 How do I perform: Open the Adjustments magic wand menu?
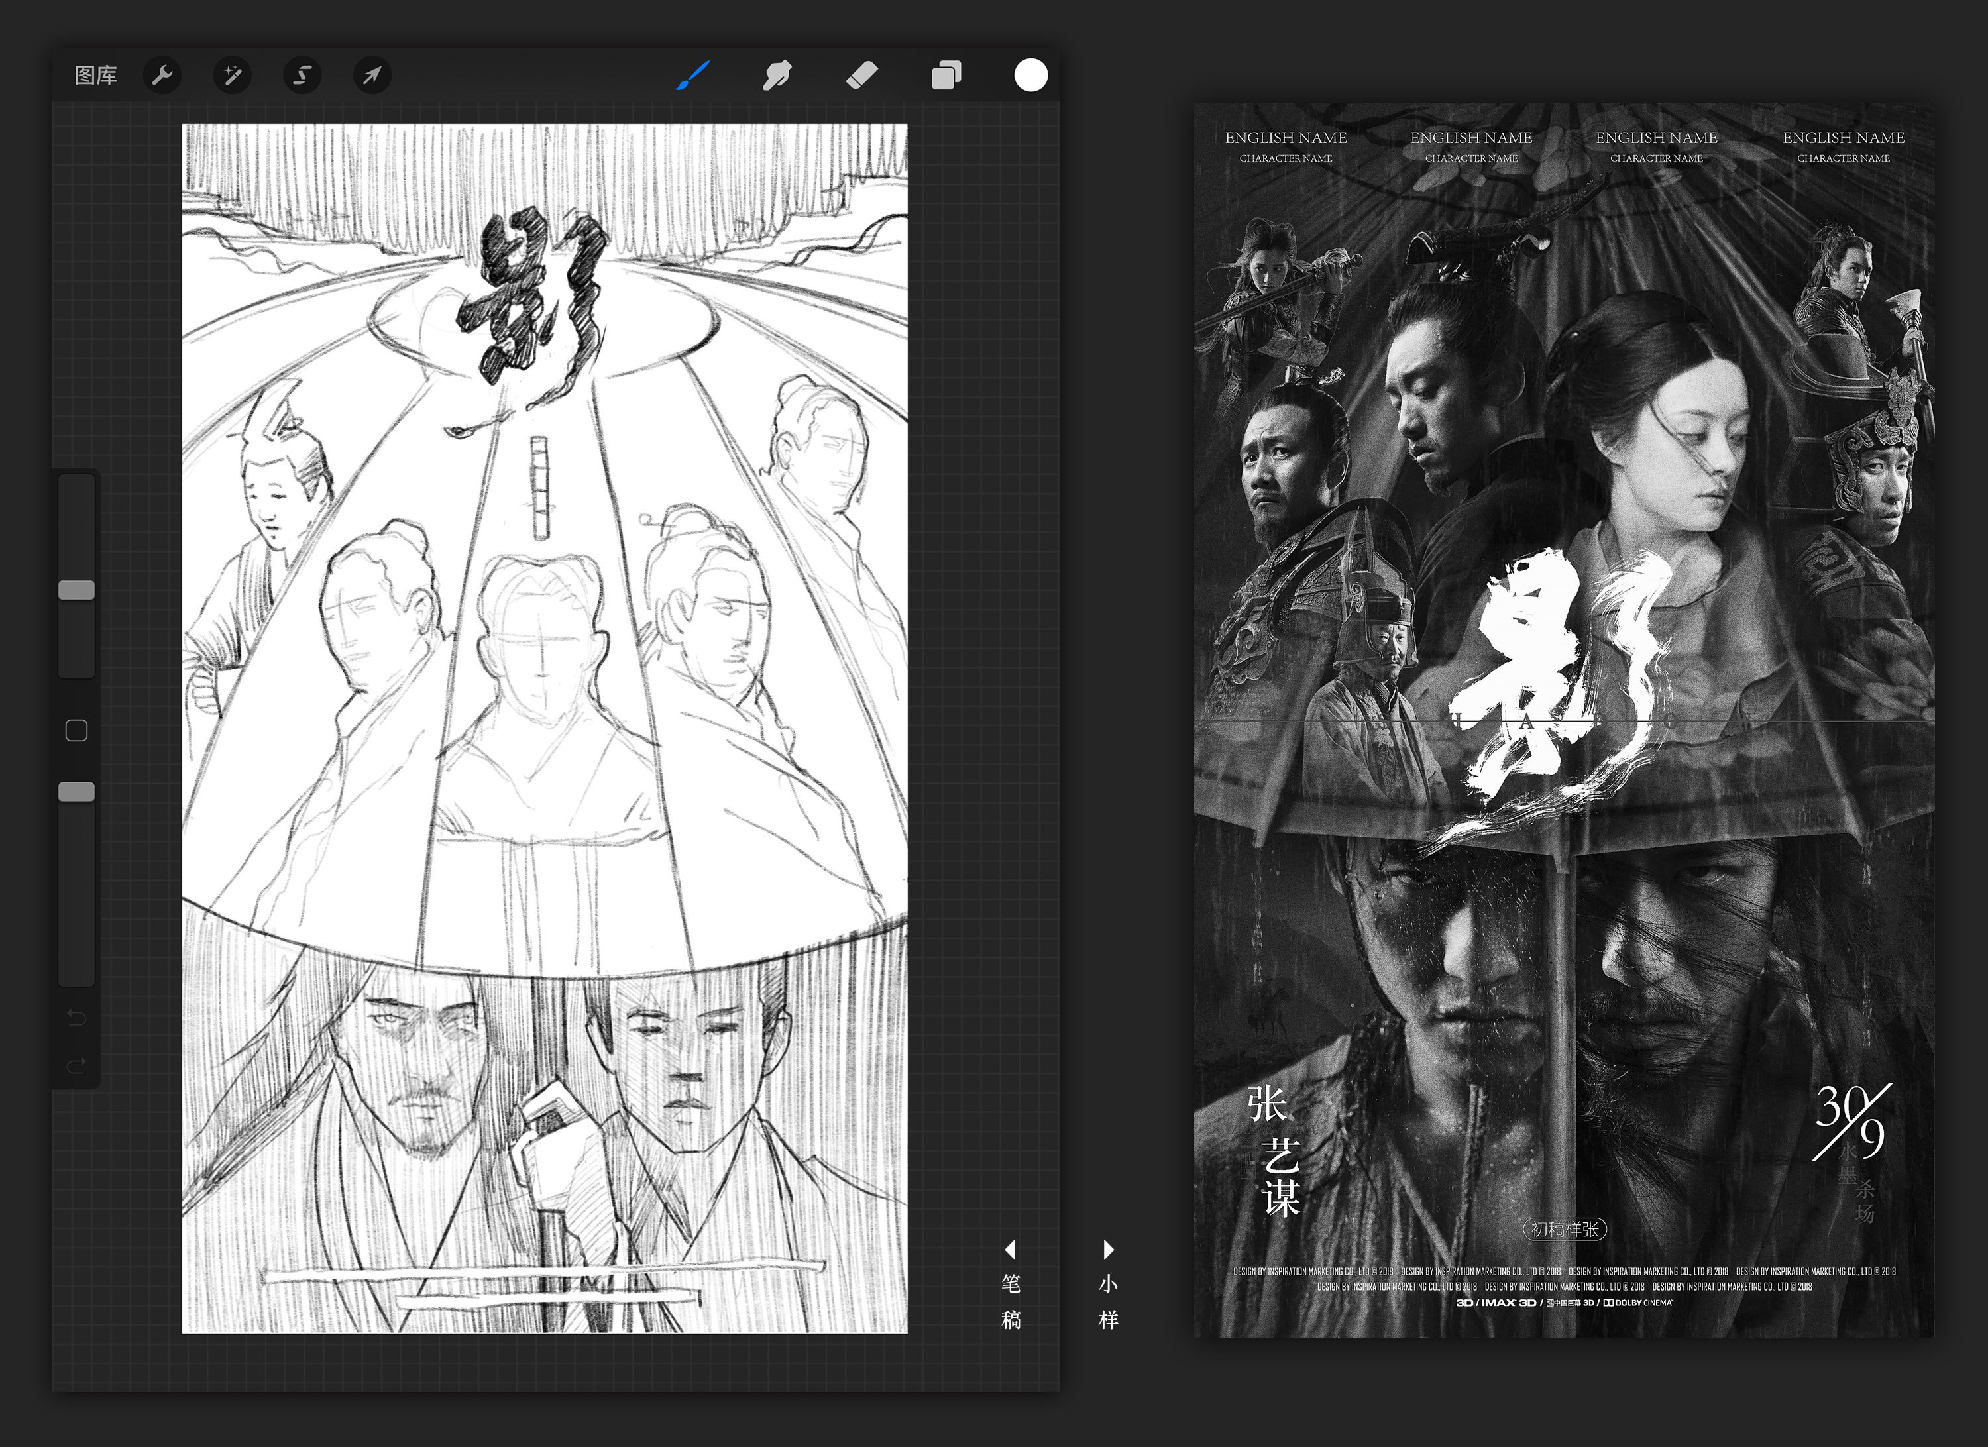233,76
